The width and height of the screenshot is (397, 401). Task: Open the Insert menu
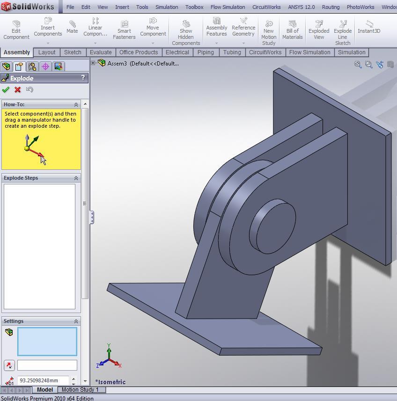pos(122,7)
